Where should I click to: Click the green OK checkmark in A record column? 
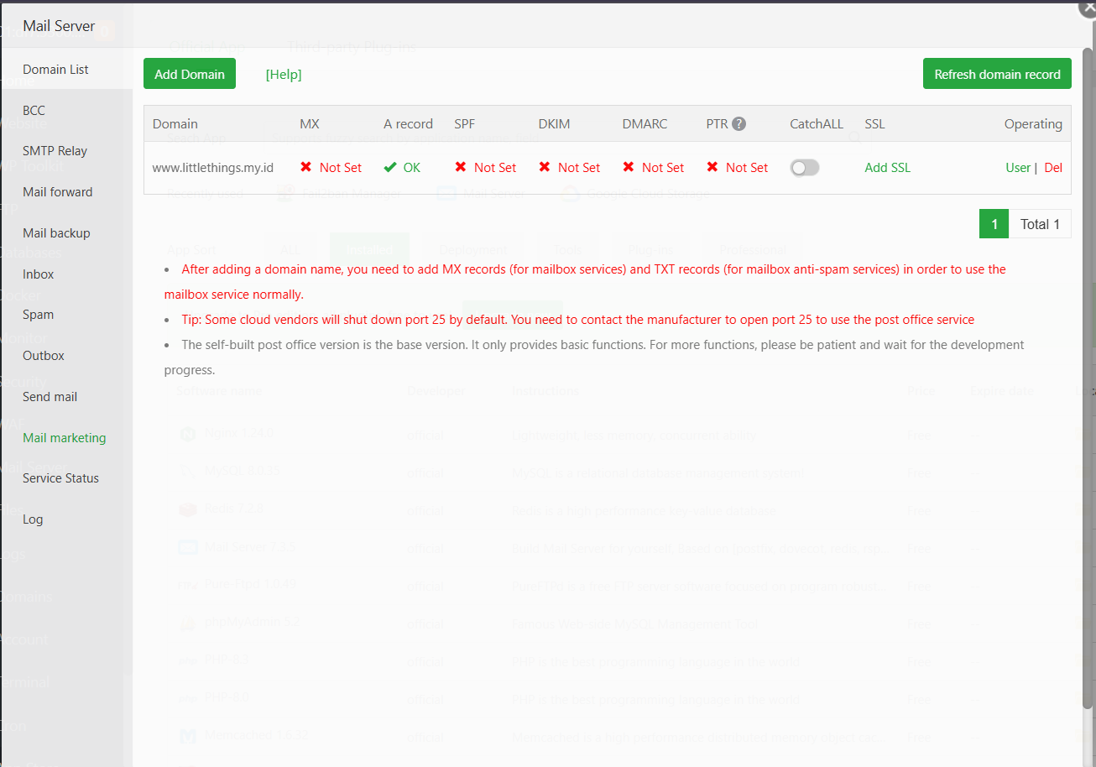tap(390, 167)
